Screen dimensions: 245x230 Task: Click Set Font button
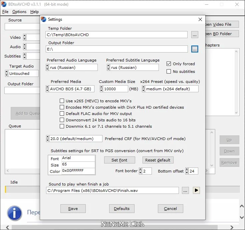point(119,160)
